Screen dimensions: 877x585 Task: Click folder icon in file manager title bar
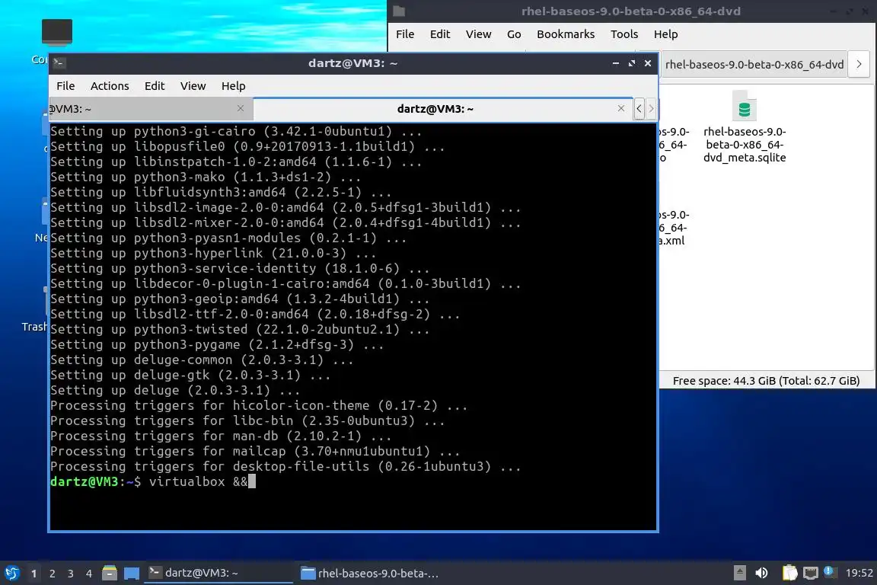[x=399, y=11]
